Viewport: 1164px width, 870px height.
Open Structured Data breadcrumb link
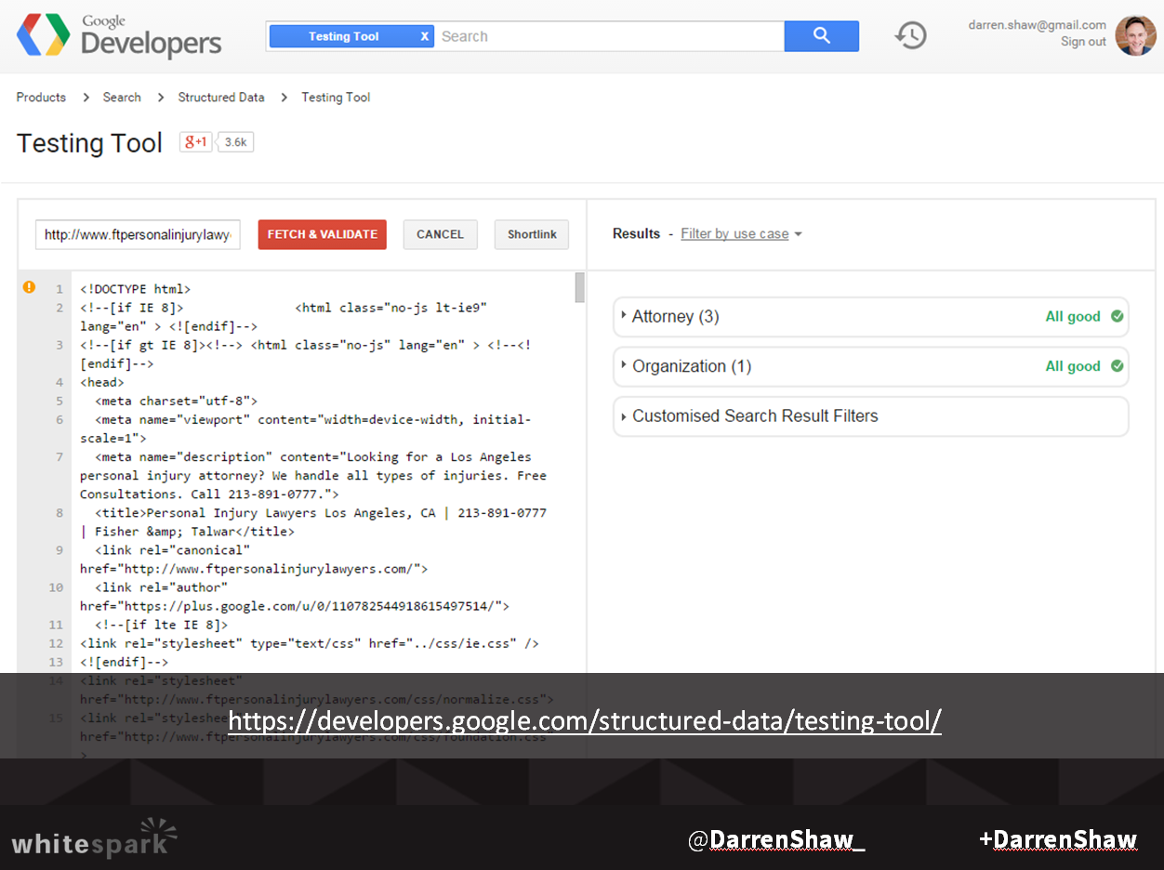221,98
